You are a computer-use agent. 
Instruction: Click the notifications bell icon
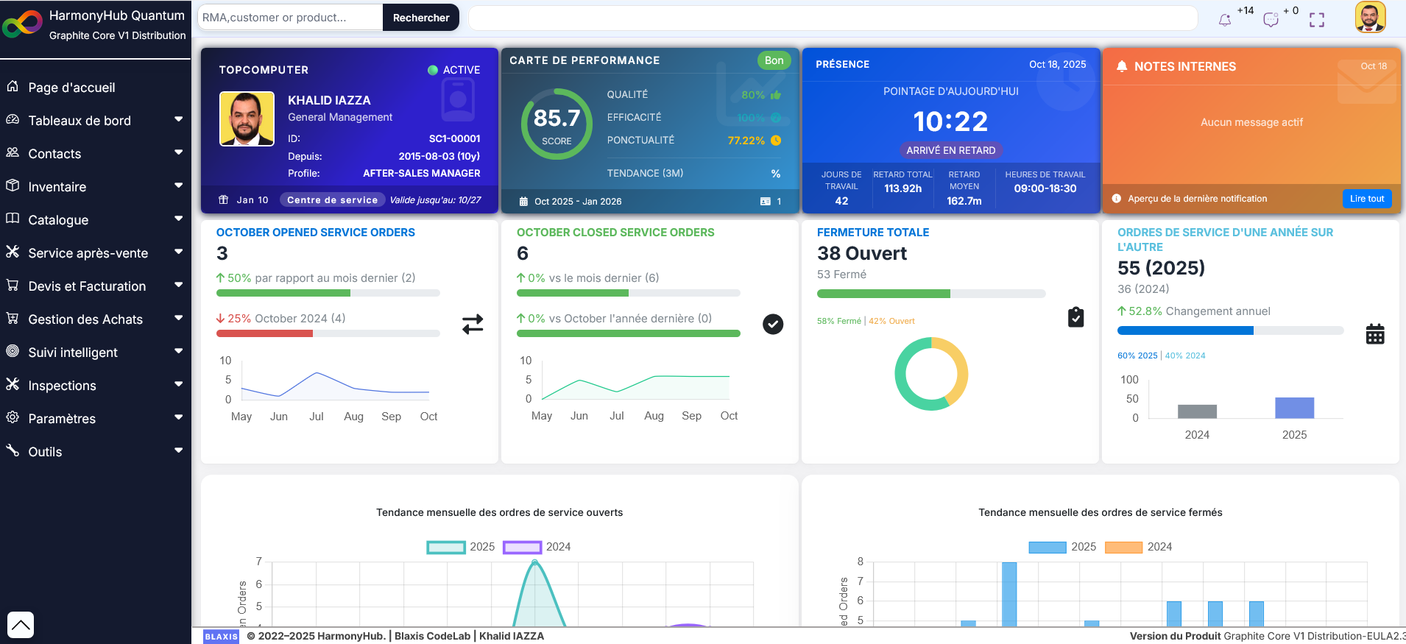pos(1225,20)
